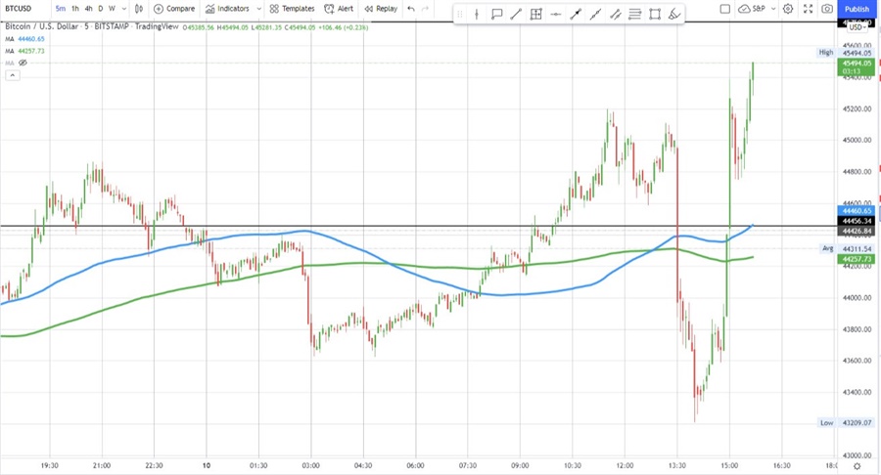Switch to the W weekly timeframe
This screenshot has width=881, height=475.
click(x=112, y=9)
